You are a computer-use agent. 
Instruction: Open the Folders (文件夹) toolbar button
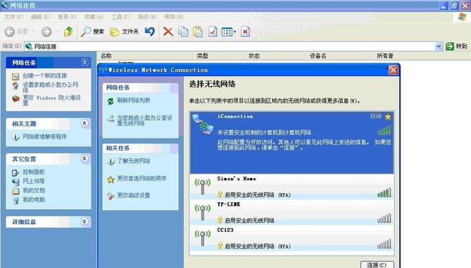pyautogui.click(x=124, y=31)
